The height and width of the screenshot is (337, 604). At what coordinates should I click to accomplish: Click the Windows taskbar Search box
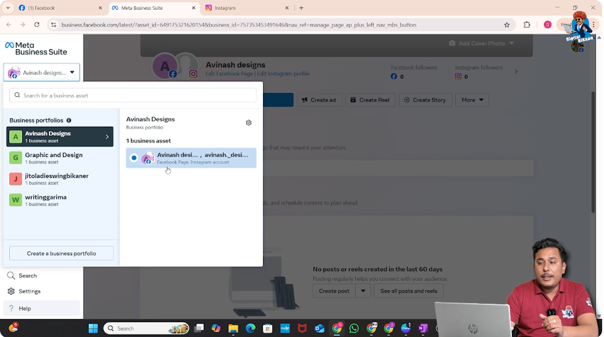tap(146, 328)
